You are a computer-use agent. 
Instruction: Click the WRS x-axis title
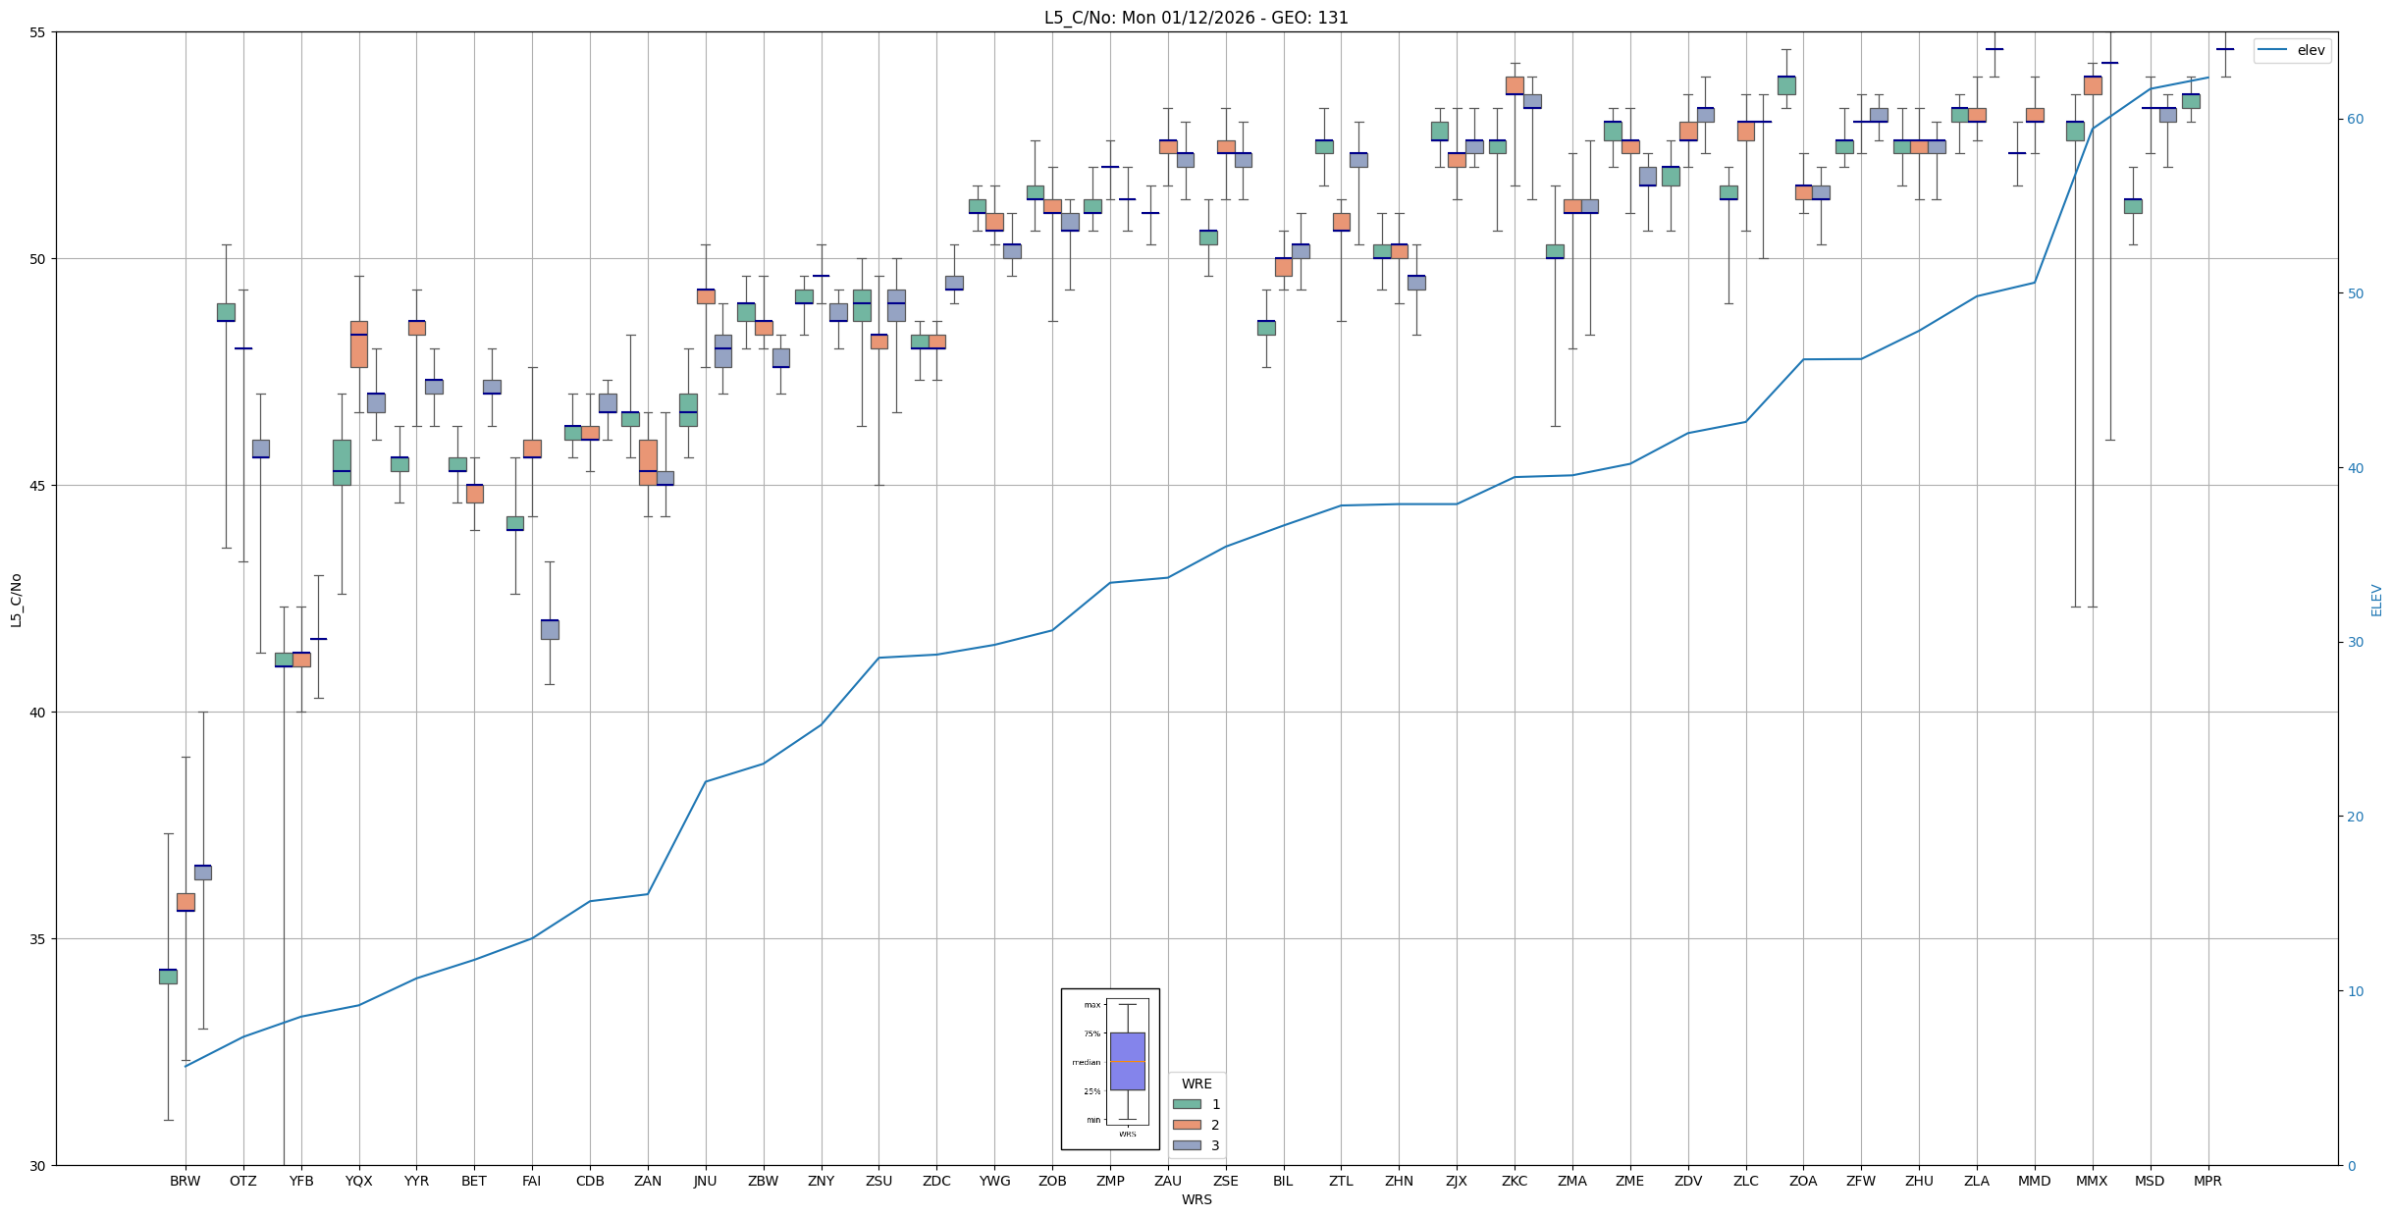[1196, 1199]
